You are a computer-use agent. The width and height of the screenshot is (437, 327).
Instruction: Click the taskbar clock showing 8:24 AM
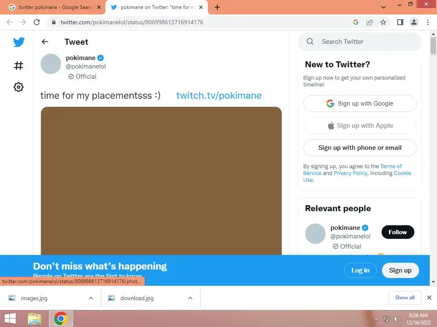(418, 319)
